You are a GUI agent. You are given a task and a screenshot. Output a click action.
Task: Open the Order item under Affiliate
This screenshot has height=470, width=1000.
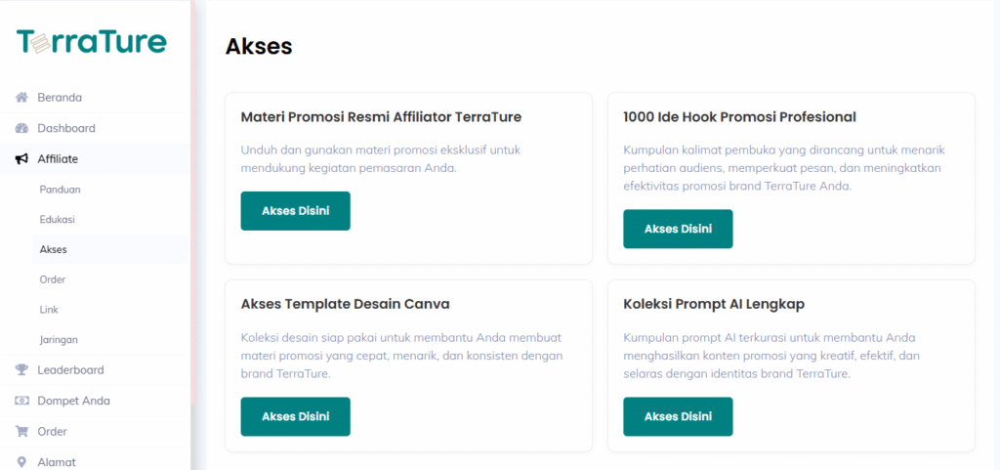coord(53,279)
